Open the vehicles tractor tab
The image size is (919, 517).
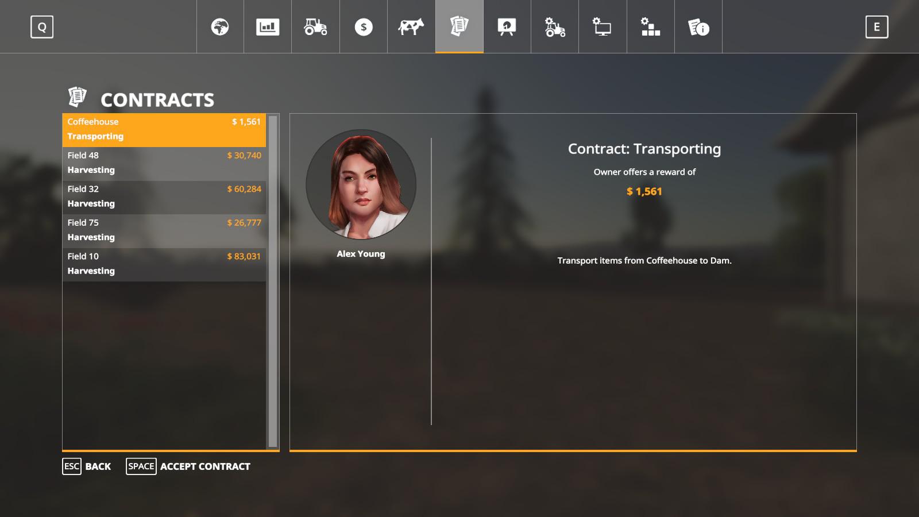(x=315, y=27)
